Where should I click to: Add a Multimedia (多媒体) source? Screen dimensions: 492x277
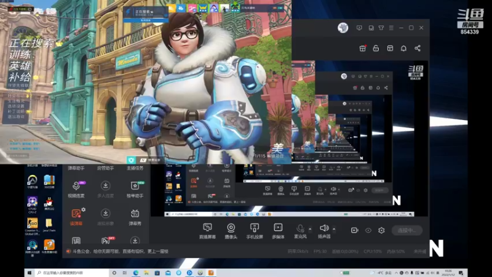[278, 231]
